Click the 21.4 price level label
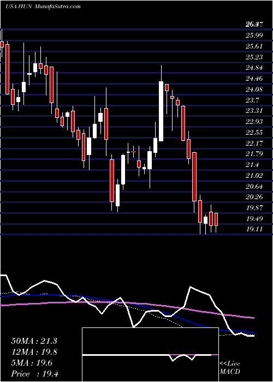This screenshot has height=382, width=273. point(252,165)
